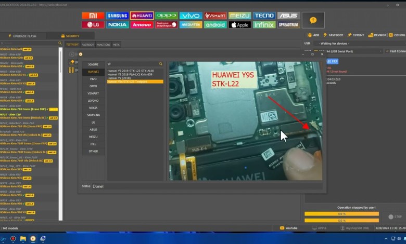Click the STOP button
Screen dimensions: 406x244
[395, 217]
